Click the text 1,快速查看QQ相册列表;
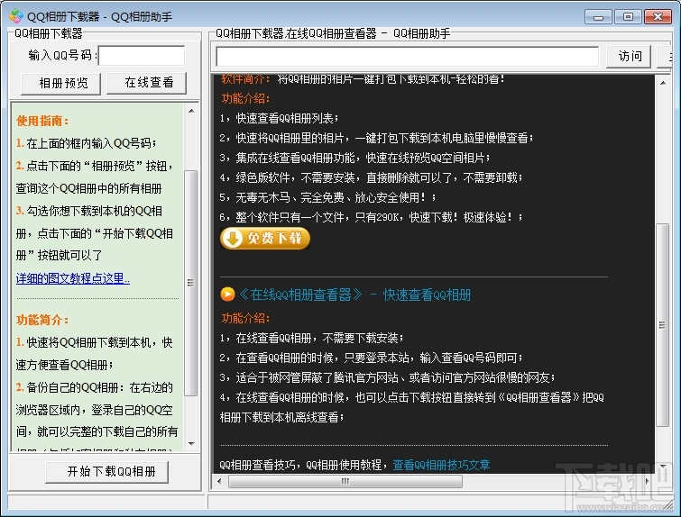The width and height of the screenshot is (681, 517). tap(279, 118)
